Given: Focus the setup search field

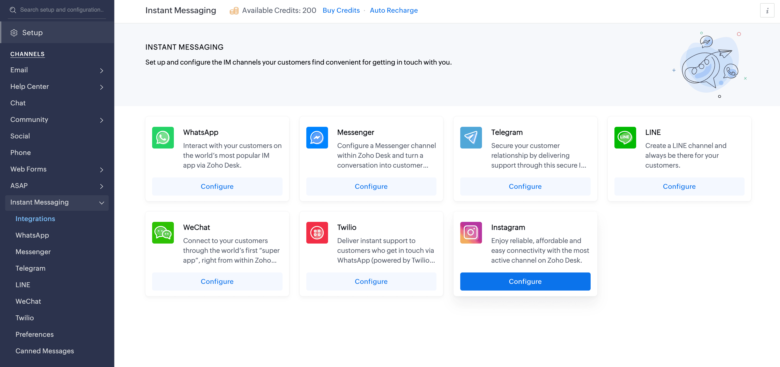Looking at the screenshot, I should pos(62,10).
